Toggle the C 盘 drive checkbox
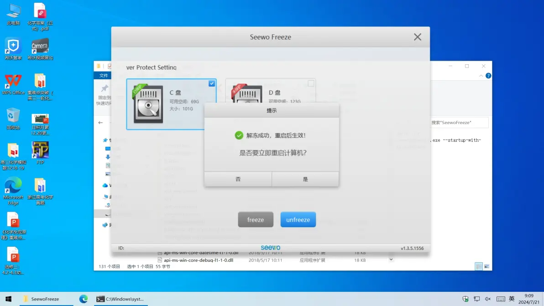 pyautogui.click(x=212, y=83)
